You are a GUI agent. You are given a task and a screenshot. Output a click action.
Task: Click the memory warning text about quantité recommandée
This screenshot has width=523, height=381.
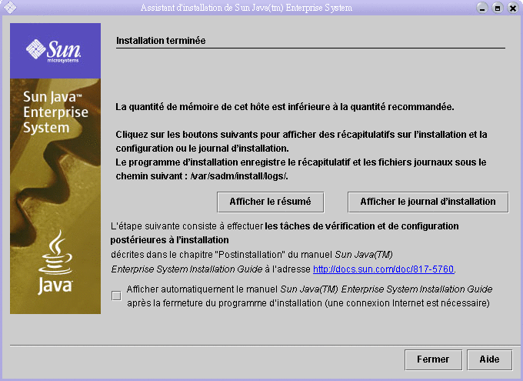click(285, 107)
